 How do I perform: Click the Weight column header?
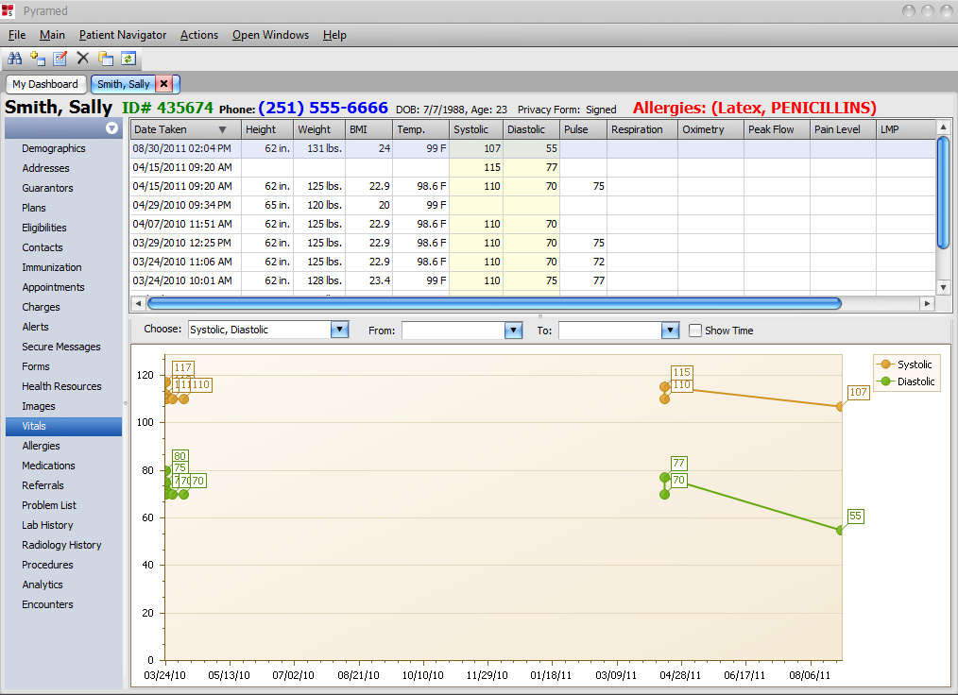pyautogui.click(x=319, y=129)
